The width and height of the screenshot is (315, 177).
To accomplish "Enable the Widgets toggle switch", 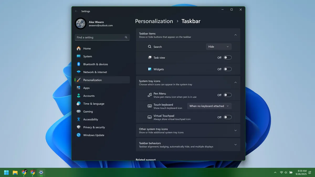I will click(228, 69).
